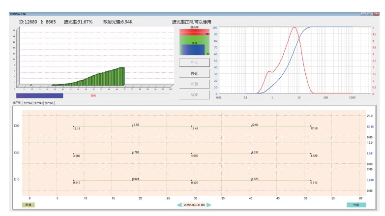Open the 生产线4 tab
The height and width of the screenshot is (216, 385).
click(50, 103)
